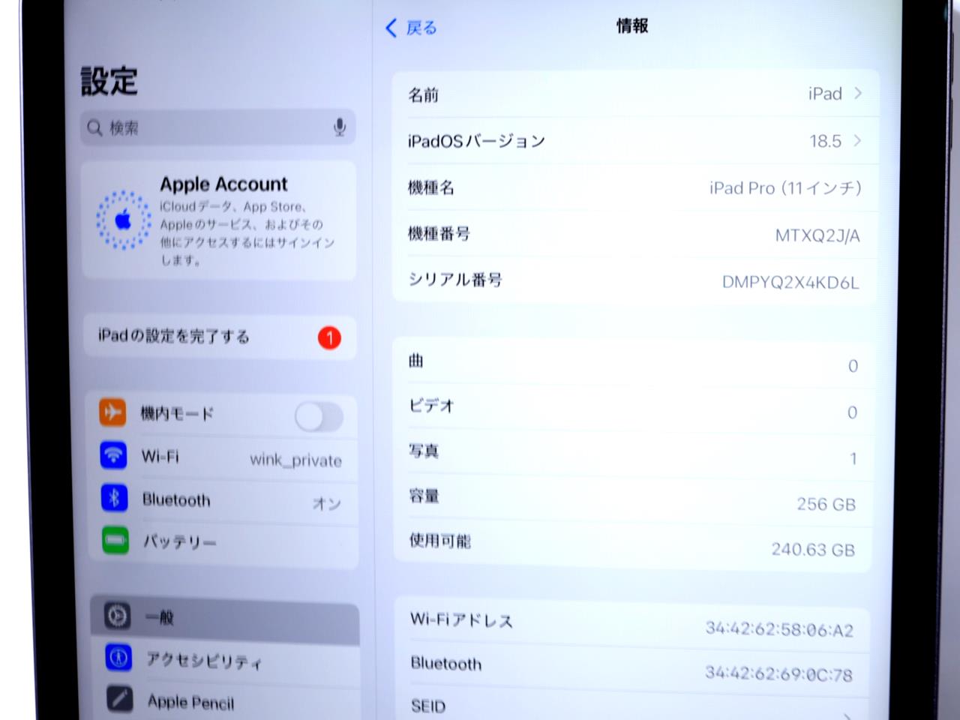
Task: Click the accessibility figure icon
Action: pos(118,657)
